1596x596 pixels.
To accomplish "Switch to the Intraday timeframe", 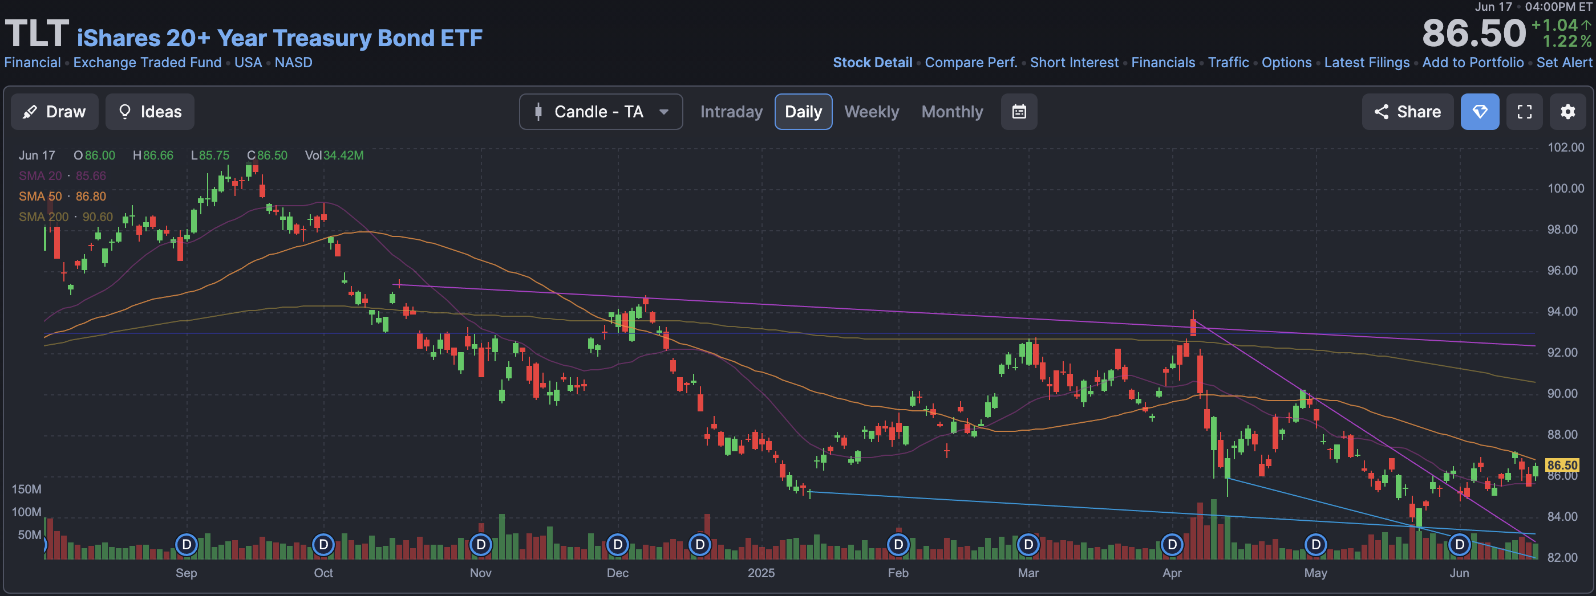I will click(731, 112).
